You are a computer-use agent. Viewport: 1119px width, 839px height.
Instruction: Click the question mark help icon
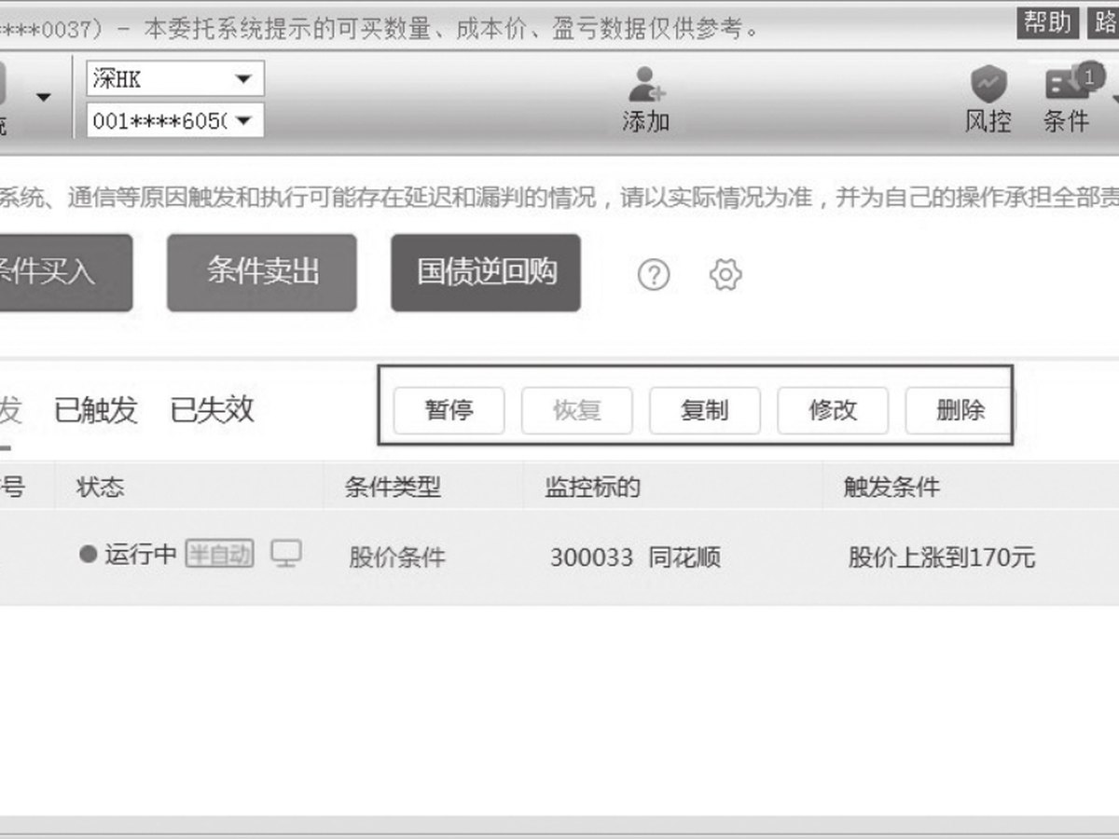[654, 275]
